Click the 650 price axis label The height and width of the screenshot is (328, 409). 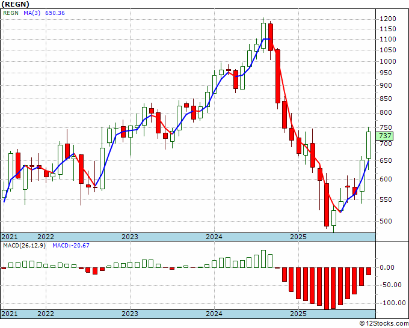pyautogui.click(x=386, y=160)
